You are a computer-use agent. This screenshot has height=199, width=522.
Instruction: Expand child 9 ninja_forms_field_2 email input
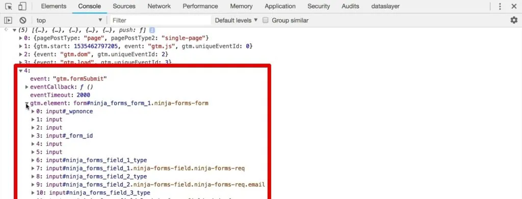pos(33,185)
